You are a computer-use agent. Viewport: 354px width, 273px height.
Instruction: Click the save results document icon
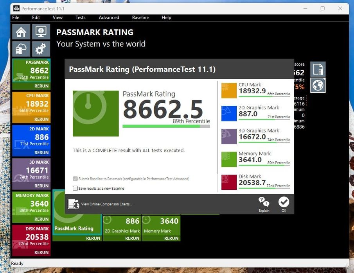coord(318,69)
